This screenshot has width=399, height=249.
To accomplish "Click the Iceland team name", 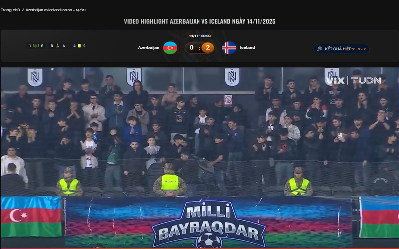I will 247,47.
